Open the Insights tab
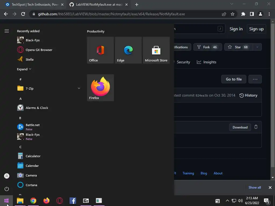Screen dimensions: 275x206 (207, 62)
